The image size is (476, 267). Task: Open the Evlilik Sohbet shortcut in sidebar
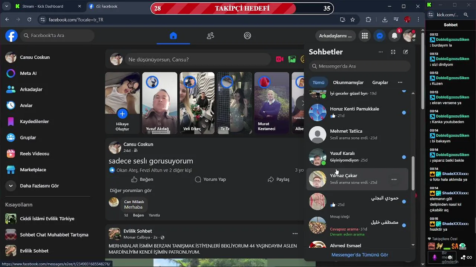click(x=48, y=251)
